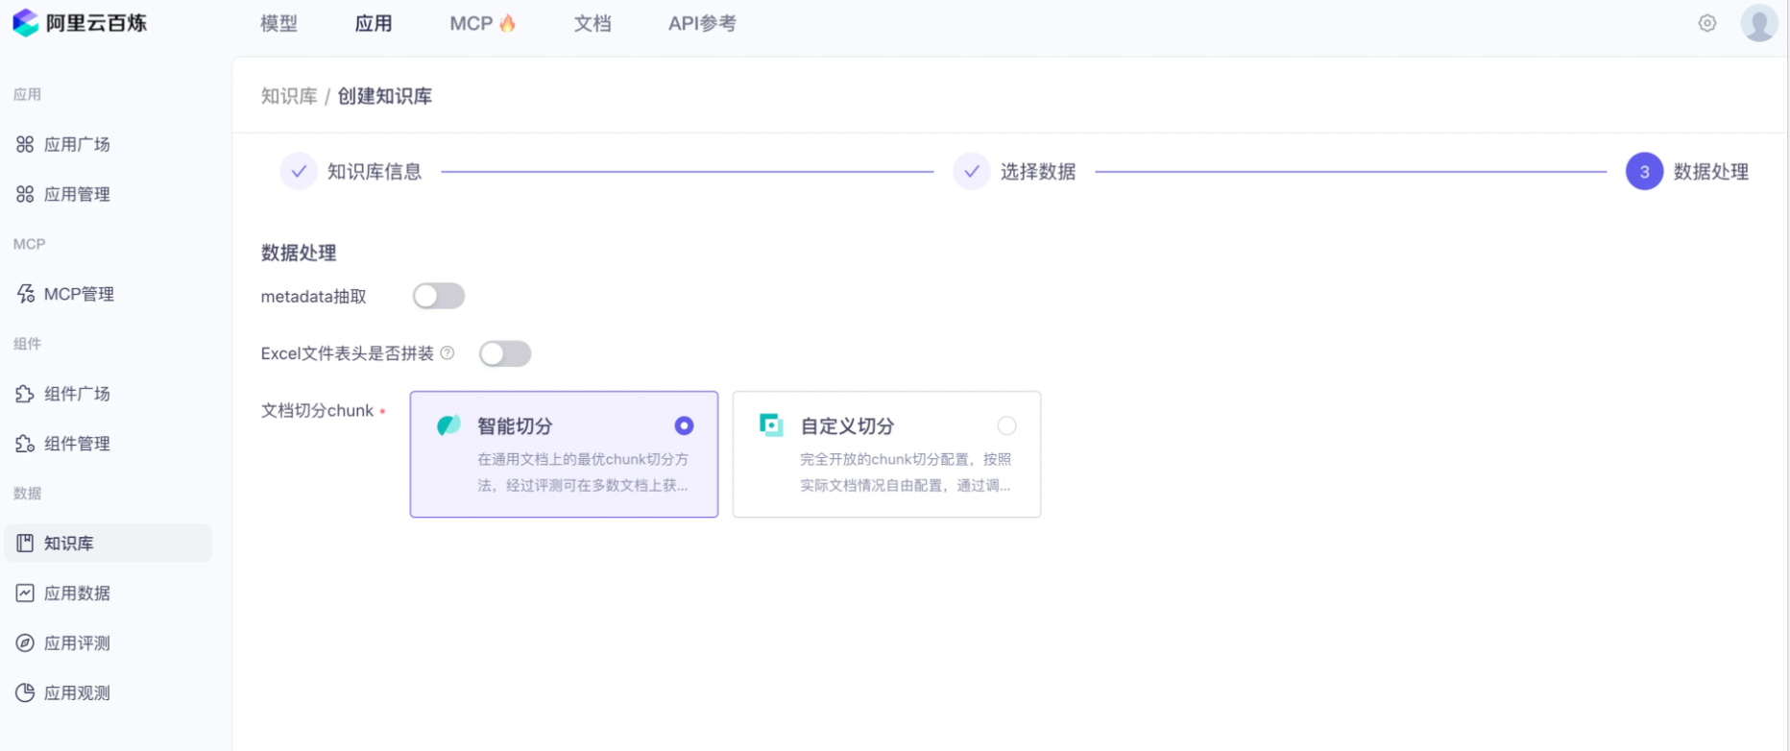Click help icon next to Excel文件表头是否拼装
This screenshot has height=751, width=1790.
pyautogui.click(x=447, y=353)
